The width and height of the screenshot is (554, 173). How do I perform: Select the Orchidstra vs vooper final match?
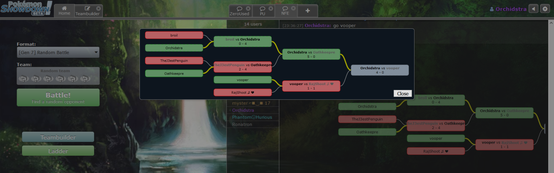coord(380,70)
